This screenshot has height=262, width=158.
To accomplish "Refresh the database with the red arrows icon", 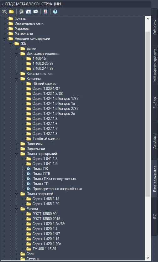I will coord(45,12).
